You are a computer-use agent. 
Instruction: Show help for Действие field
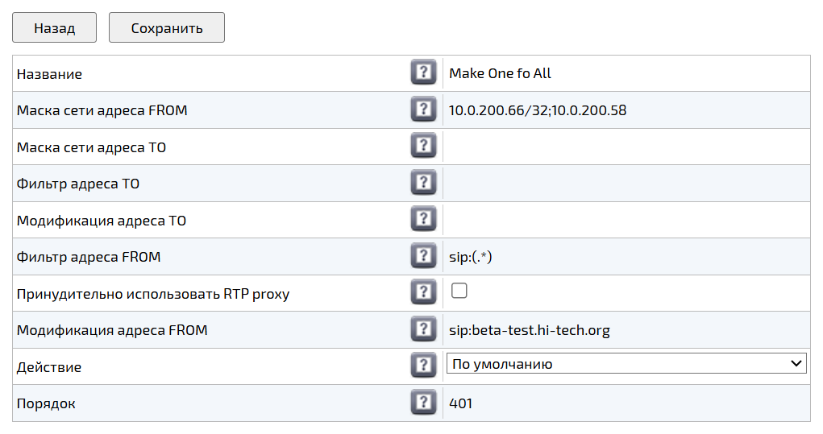423,366
